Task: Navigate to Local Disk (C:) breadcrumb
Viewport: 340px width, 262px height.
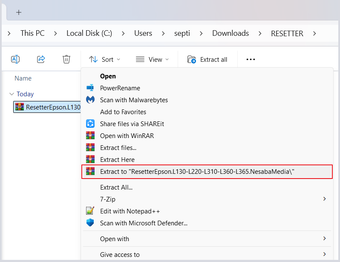Action: [89, 33]
